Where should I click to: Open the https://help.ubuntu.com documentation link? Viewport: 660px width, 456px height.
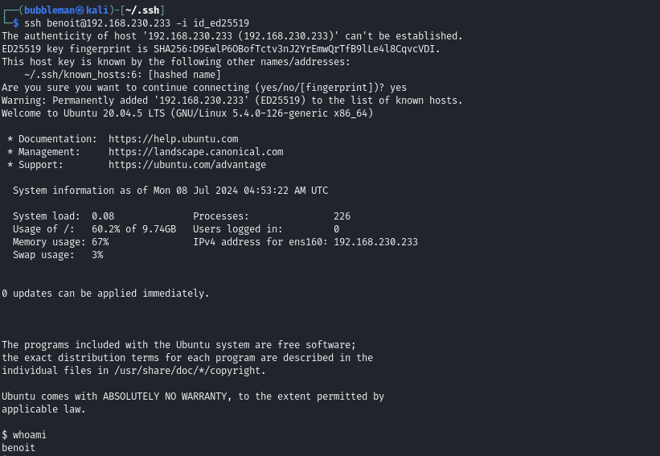173,139
